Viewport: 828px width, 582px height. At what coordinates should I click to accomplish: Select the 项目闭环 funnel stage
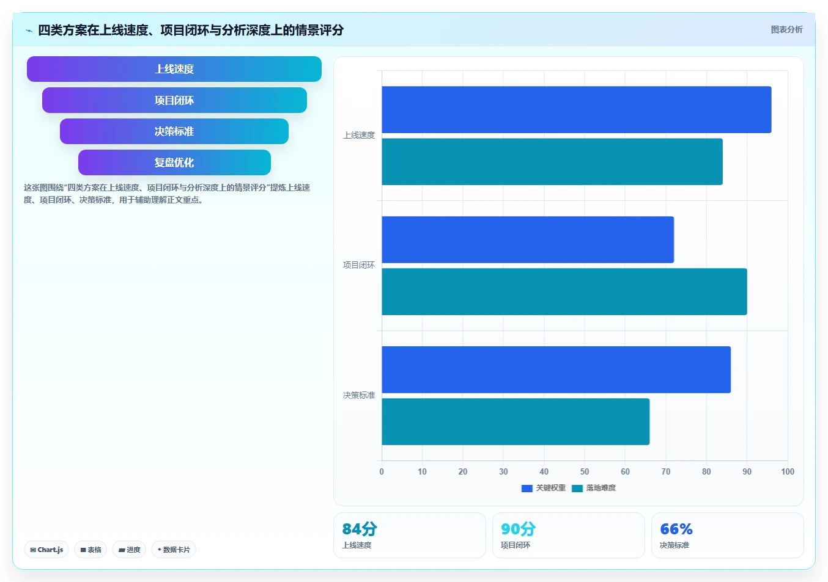(174, 100)
